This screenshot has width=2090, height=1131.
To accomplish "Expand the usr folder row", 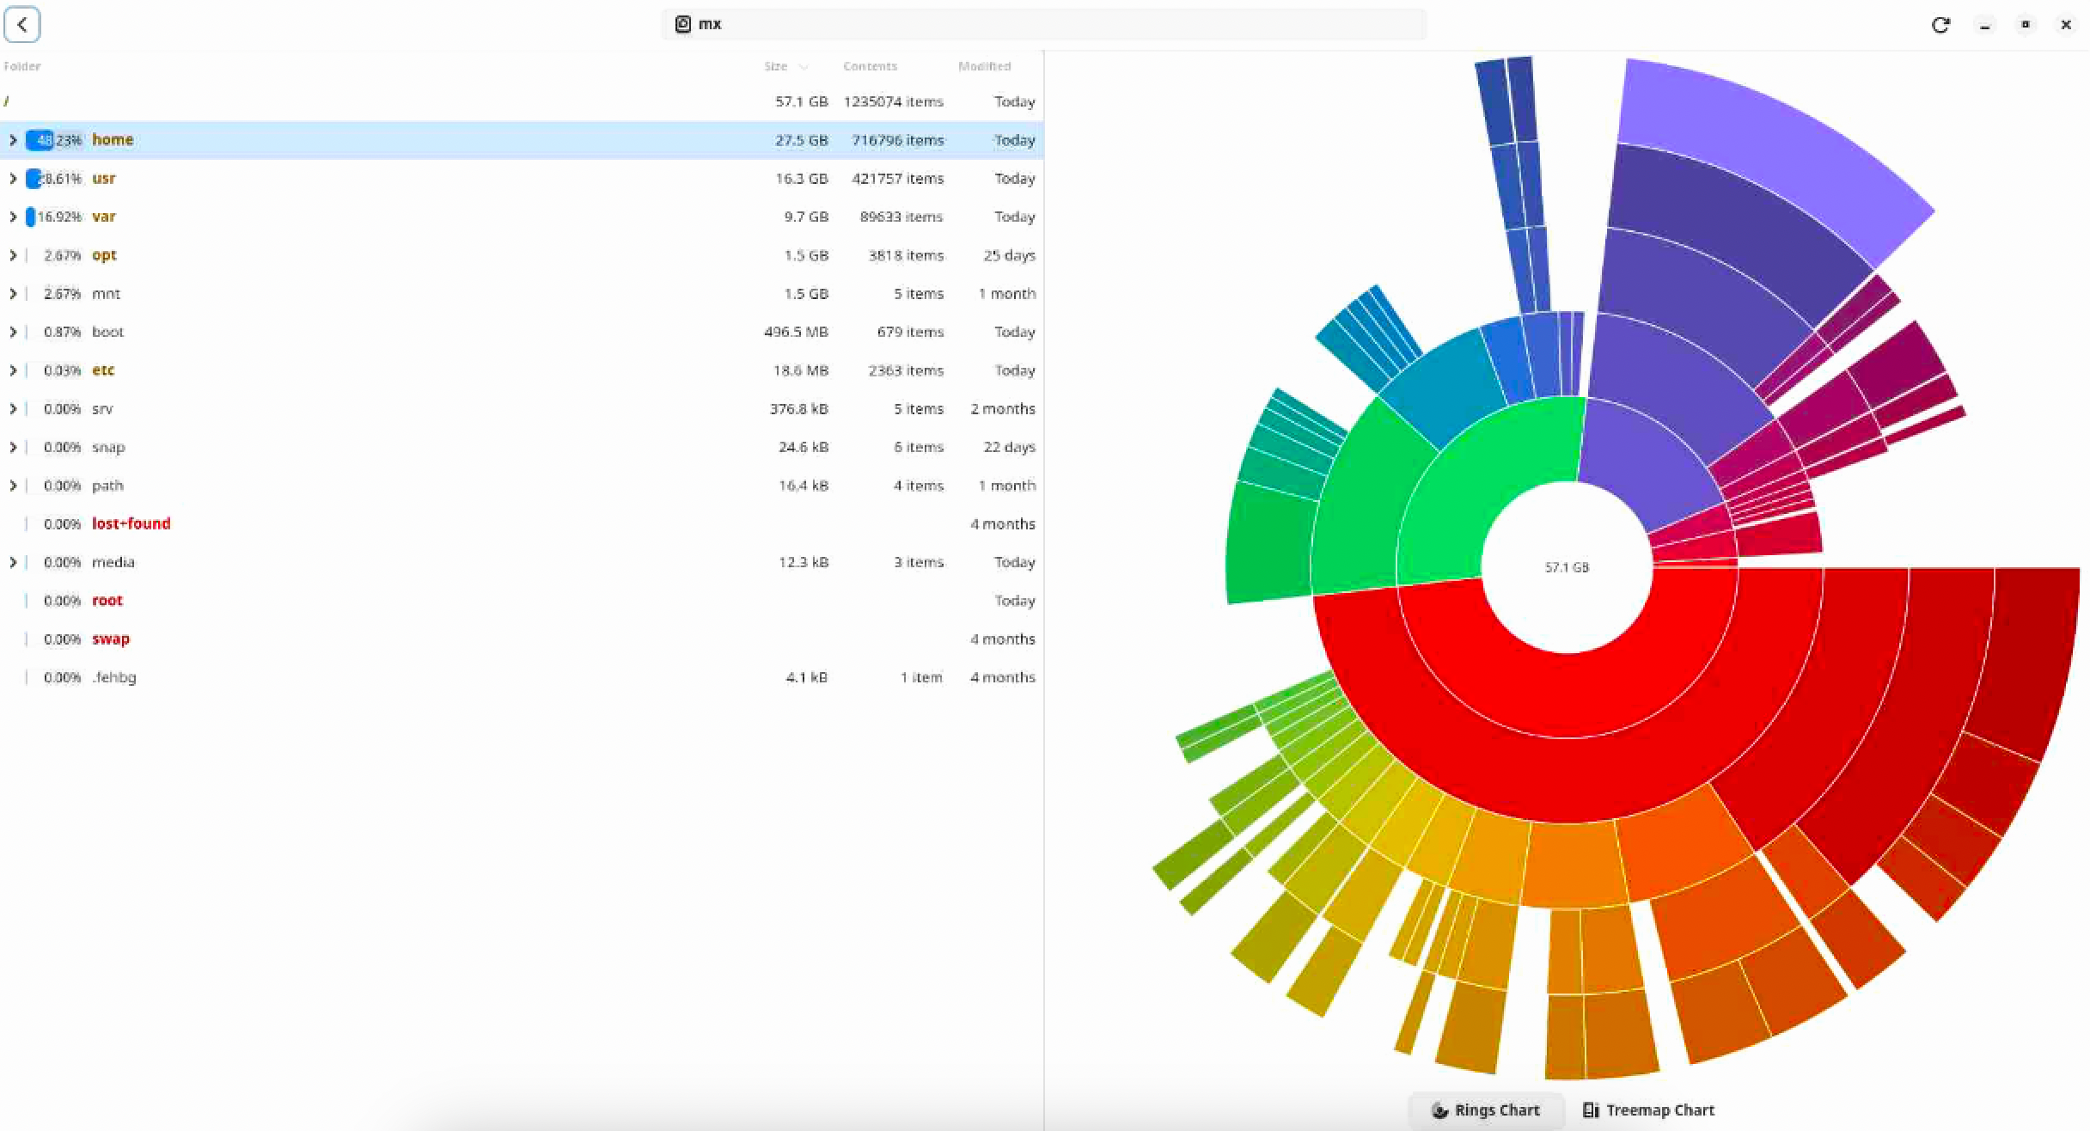I will (13, 179).
